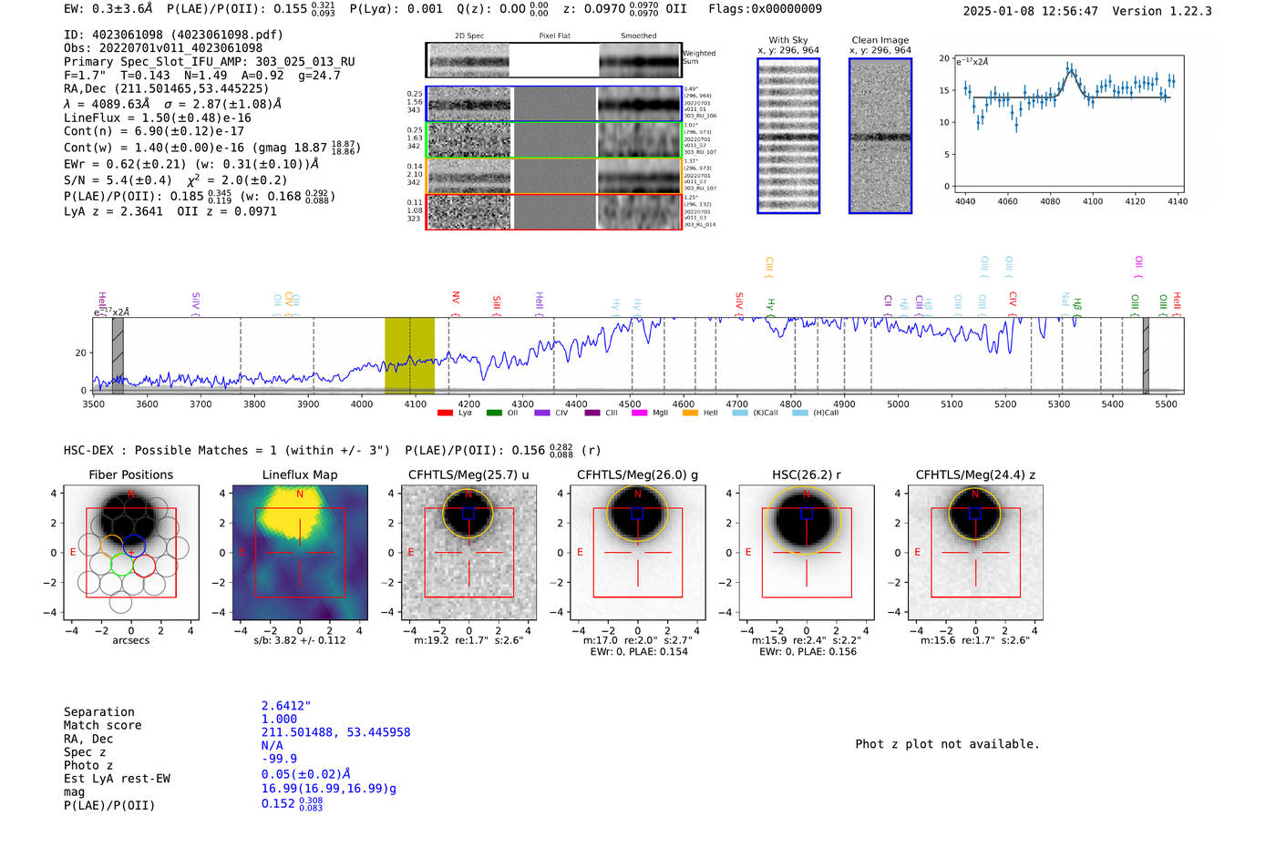Click the blue RA, Dec 211.501488, 53.445958
Viewport: 1276px width, 868px height.
(335, 732)
